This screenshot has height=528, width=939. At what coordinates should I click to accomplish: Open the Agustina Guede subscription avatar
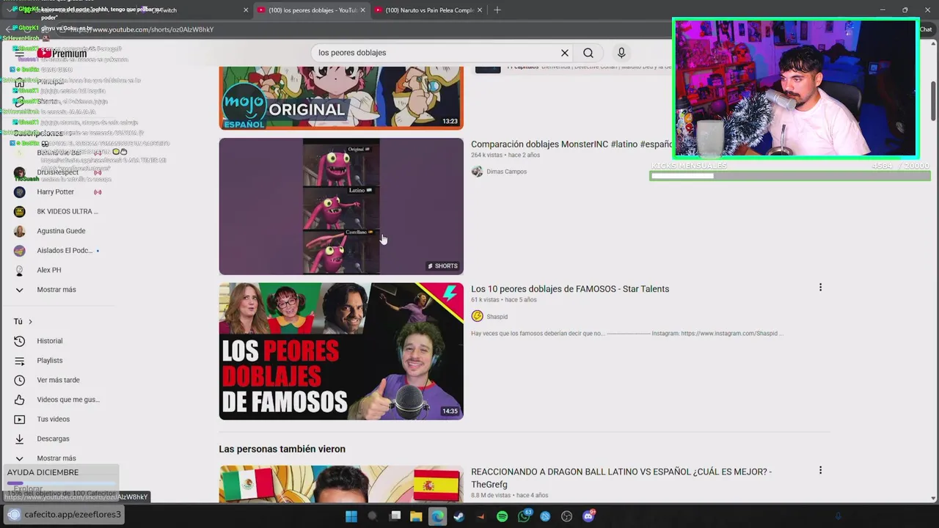point(20,231)
